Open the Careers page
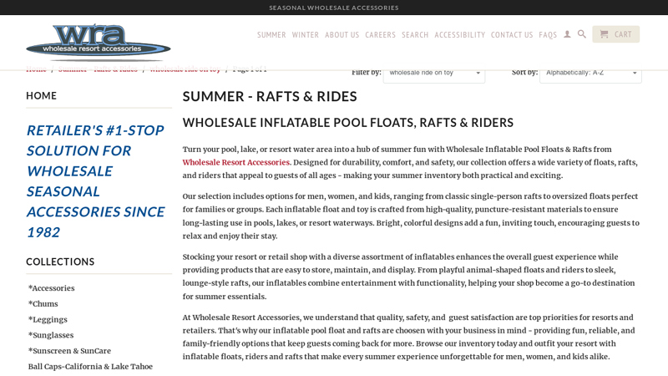 coord(380,35)
